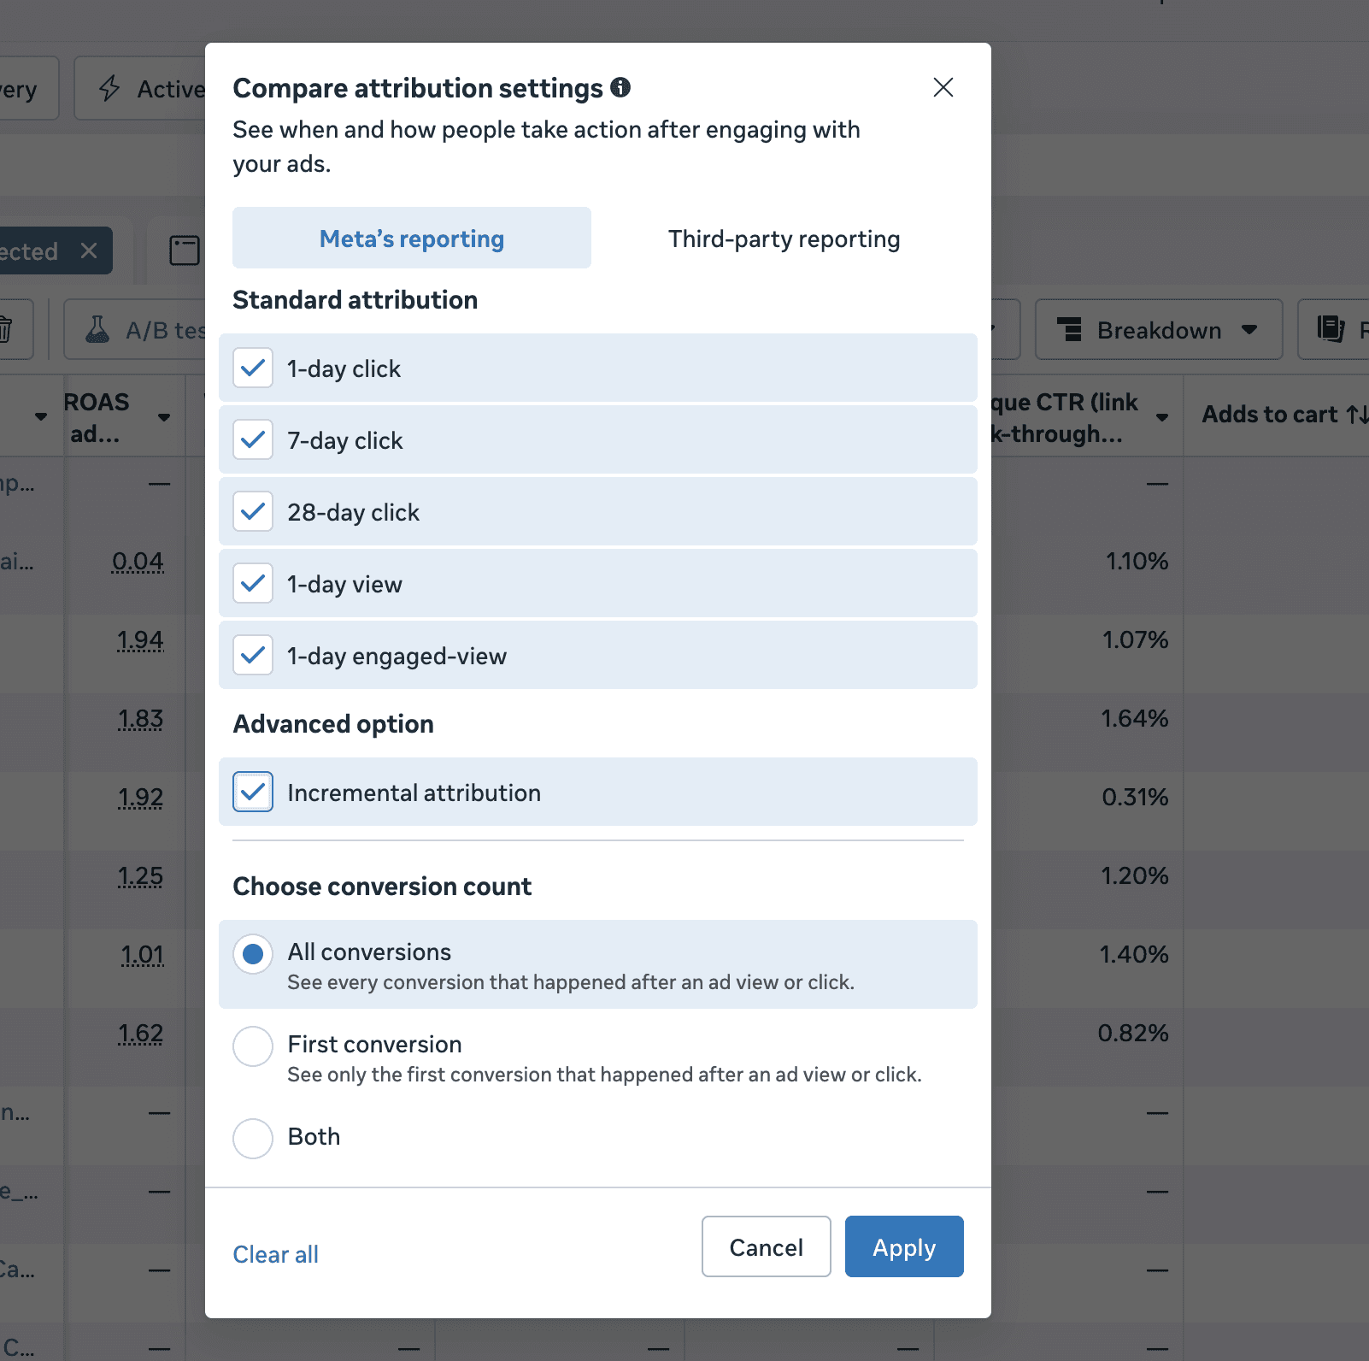
Task: Click the Apply button
Action: point(904,1246)
